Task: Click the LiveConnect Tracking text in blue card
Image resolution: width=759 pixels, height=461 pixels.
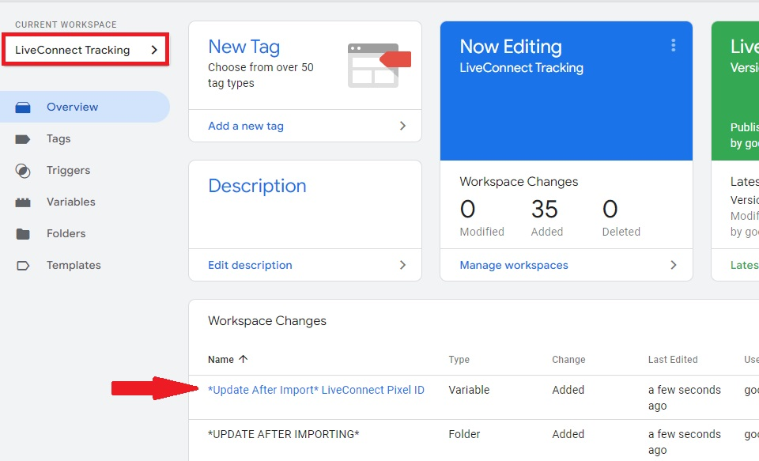Action: [521, 68]
